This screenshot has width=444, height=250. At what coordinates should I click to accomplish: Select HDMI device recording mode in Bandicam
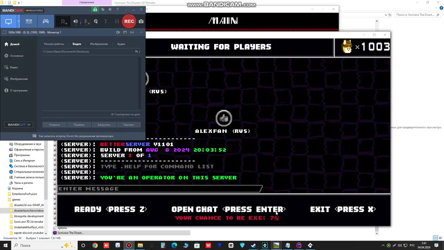tap(29, 22)
